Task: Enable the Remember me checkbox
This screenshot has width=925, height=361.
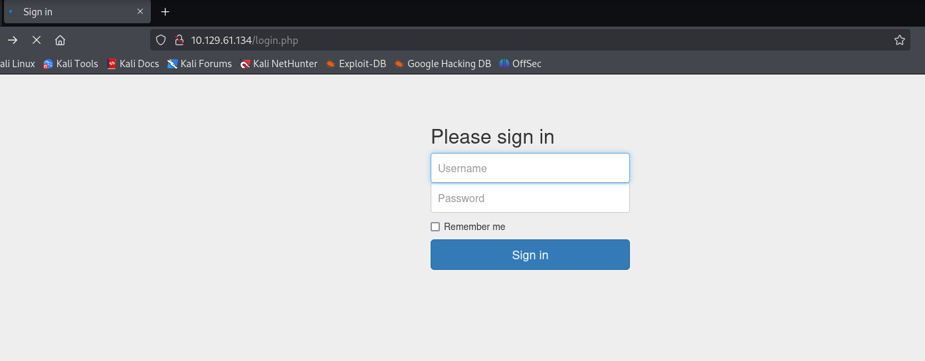Action: pos(435,227)
